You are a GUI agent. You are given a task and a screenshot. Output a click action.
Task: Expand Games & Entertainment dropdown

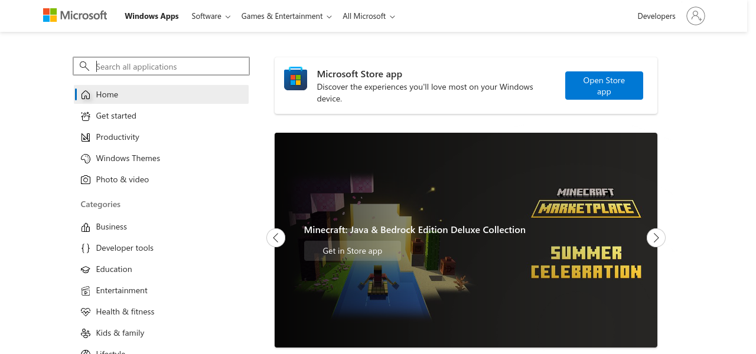coord(286,17)
